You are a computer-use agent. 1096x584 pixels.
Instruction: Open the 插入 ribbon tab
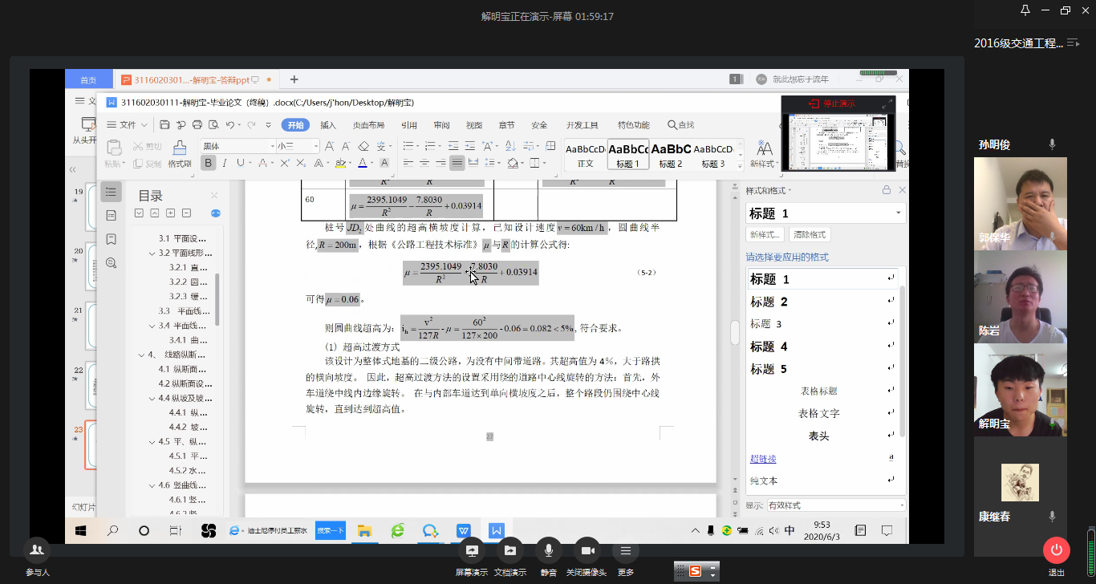(x=328, y=125)
